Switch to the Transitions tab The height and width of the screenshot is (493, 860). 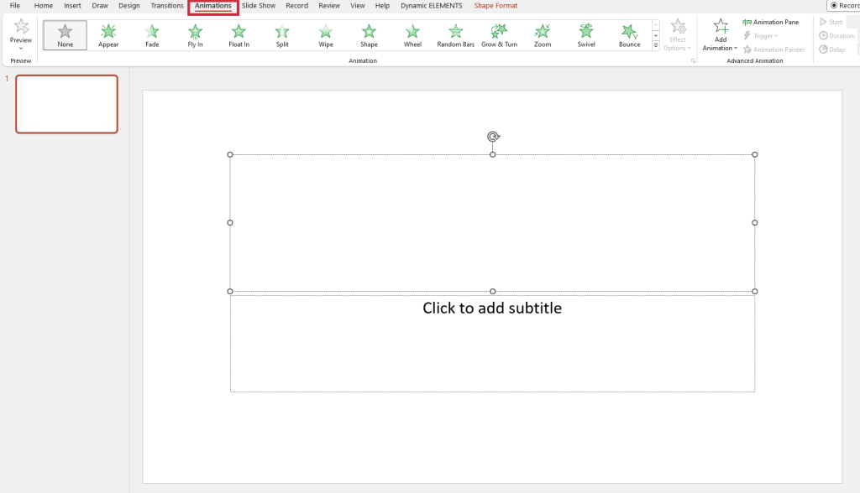[x=167, y=6]
